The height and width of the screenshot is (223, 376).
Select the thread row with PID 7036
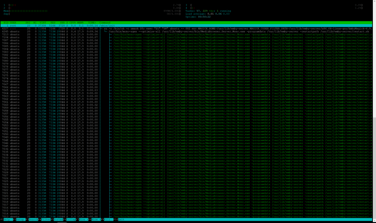186,149
